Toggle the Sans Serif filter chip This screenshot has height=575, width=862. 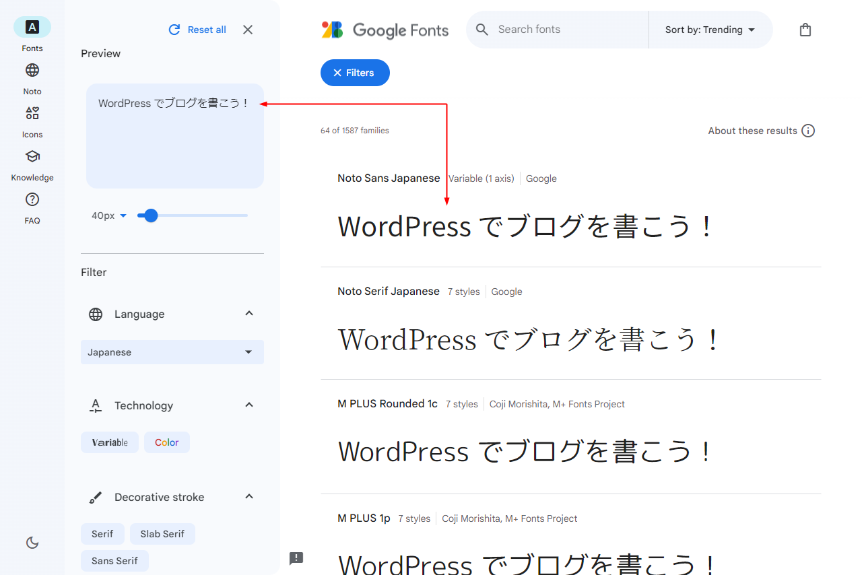pos(114,561)
